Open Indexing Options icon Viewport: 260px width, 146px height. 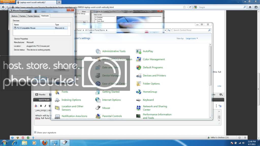tap(57, 100)
